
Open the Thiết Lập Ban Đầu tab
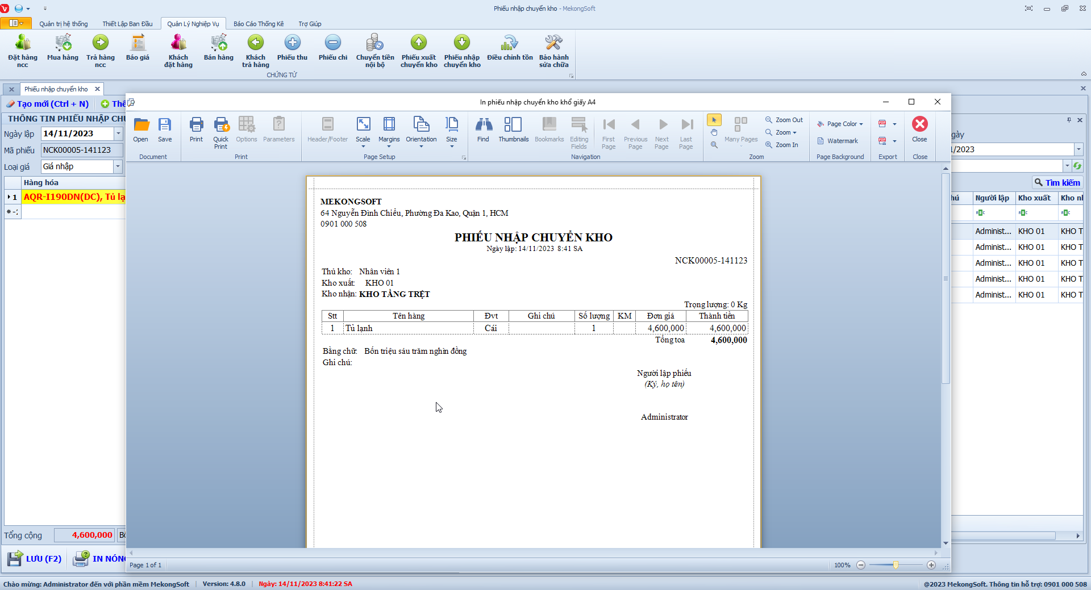(127, 24)
